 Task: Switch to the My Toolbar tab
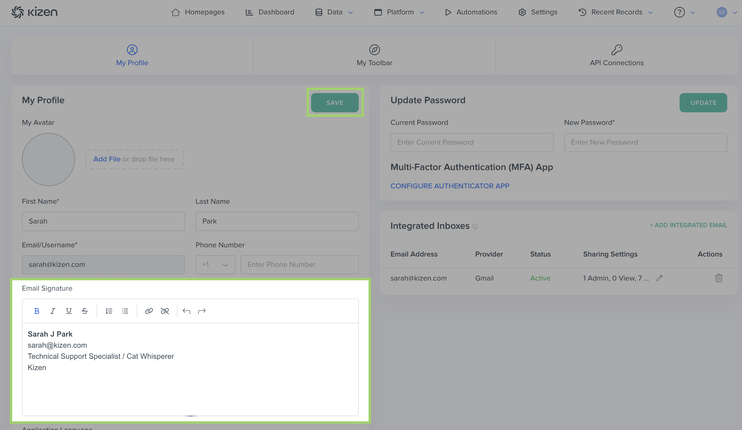374,55
